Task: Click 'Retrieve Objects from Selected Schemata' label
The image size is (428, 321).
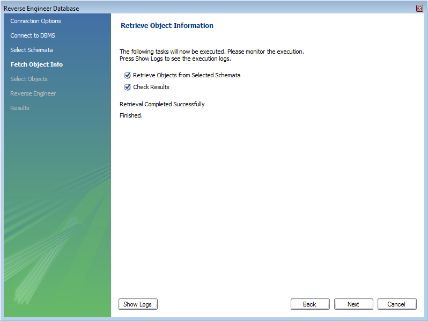Action: coord(187,76)
